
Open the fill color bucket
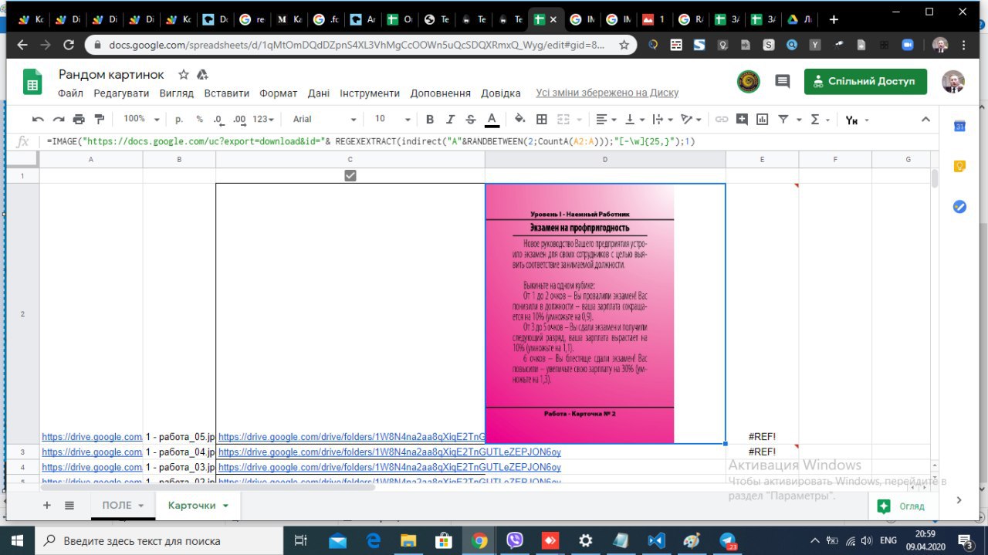[520, 119]
